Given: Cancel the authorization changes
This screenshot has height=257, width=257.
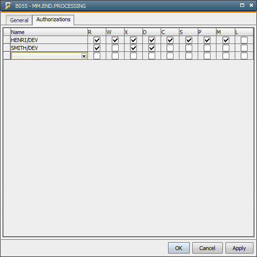Looking at the screenshot, I should (x=208, y=248).
